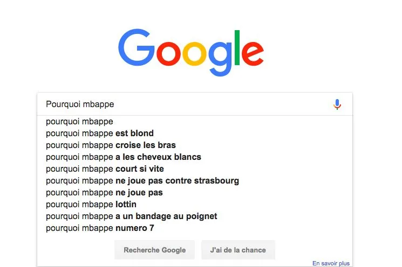Choose the suggestion 'pourquoi mbappe est blond'
Viewport: 402px width, 267px height.
(x=100, y=133)
